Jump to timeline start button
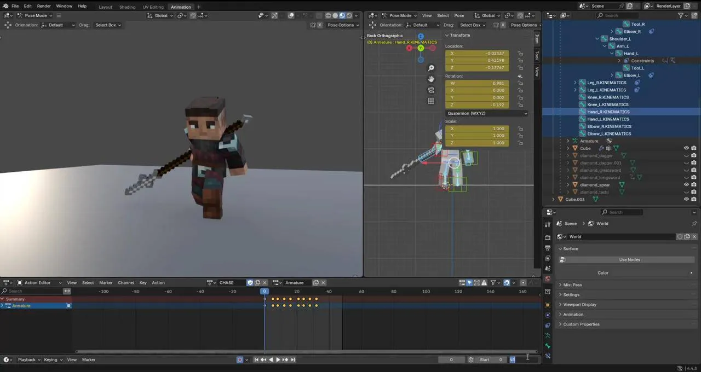 [x=256, y=359]
